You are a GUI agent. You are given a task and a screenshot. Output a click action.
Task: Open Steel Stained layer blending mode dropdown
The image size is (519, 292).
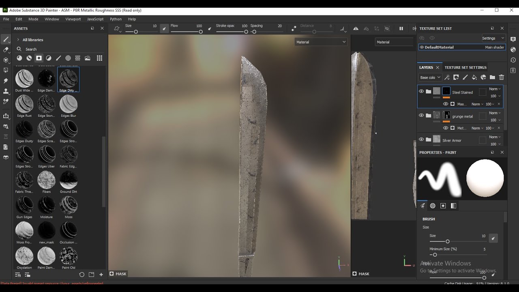[x=495, y=89]
